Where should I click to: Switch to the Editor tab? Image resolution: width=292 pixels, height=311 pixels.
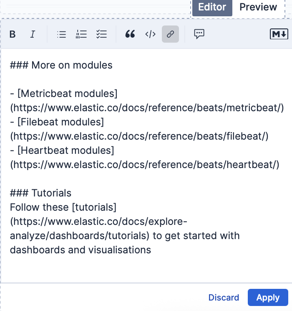click(x=212, y=7)
